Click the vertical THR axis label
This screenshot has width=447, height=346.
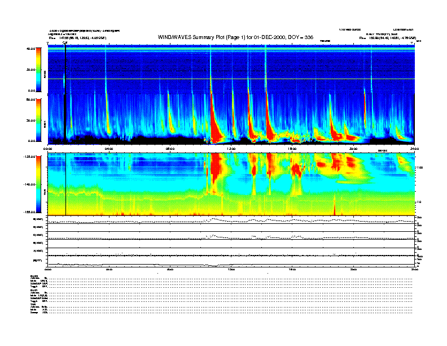coord(45,193)
